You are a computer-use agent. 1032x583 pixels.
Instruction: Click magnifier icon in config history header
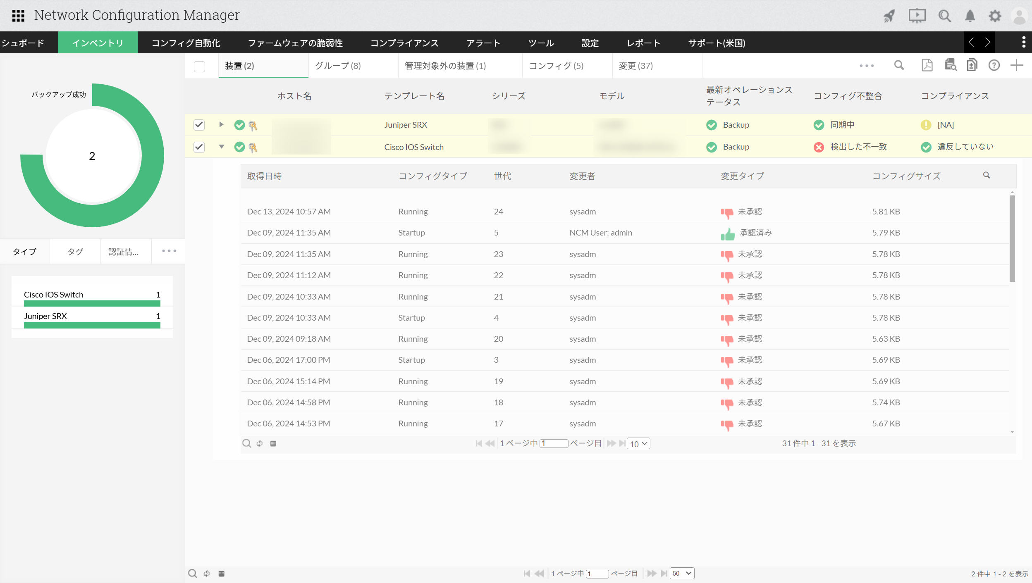[987, 176]
